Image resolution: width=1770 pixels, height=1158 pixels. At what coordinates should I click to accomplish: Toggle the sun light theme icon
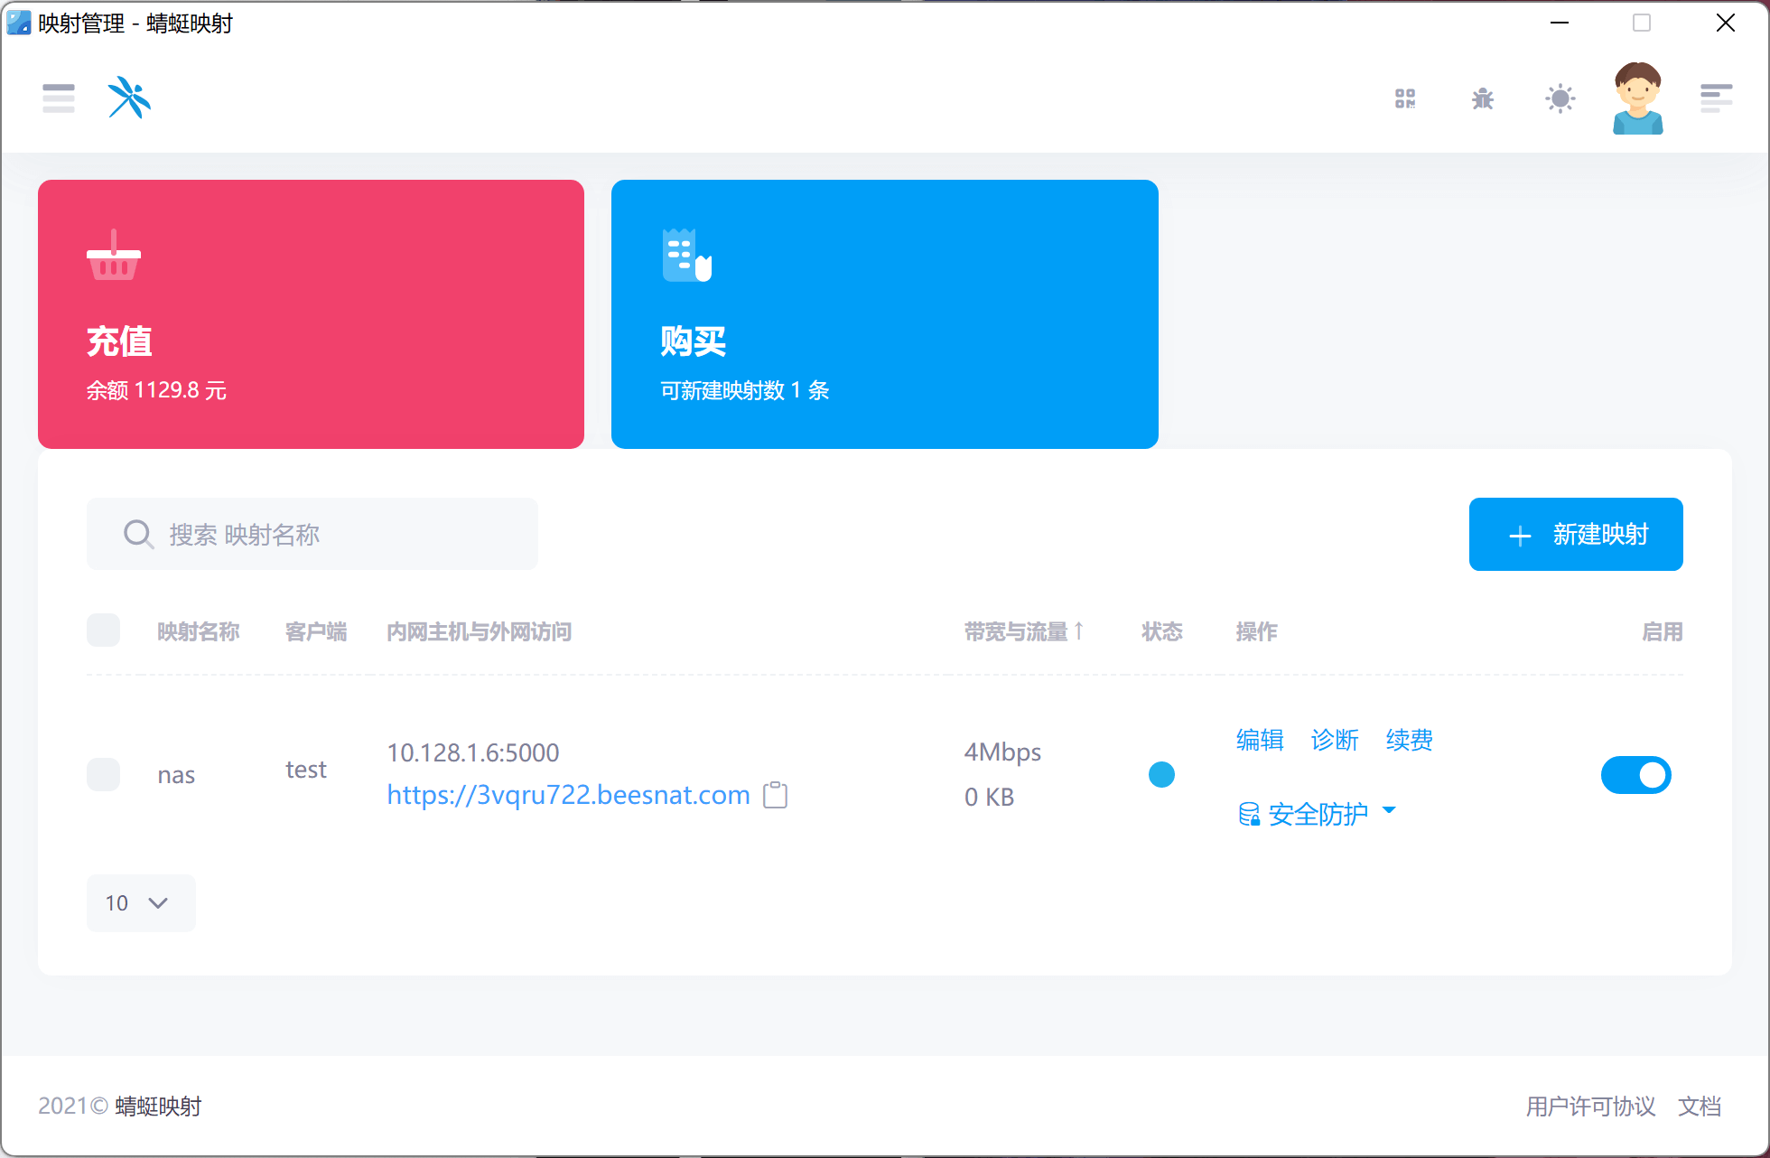point(1560,98)
